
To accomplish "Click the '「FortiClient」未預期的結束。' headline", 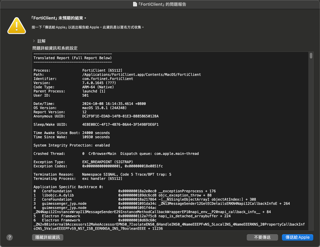I will tap(59, 18).
